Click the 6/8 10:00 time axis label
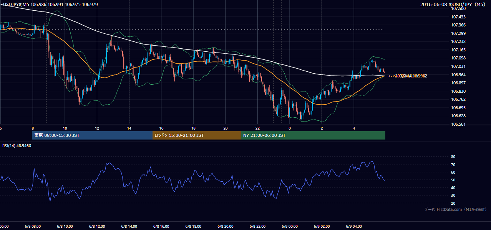The width and height of the screenshot is (491, 230). 65,226
